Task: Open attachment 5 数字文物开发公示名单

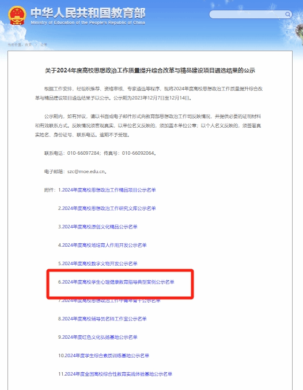Action: [98, 263]
